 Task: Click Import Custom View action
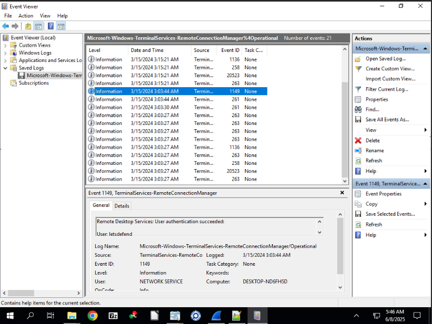point(390,79)
